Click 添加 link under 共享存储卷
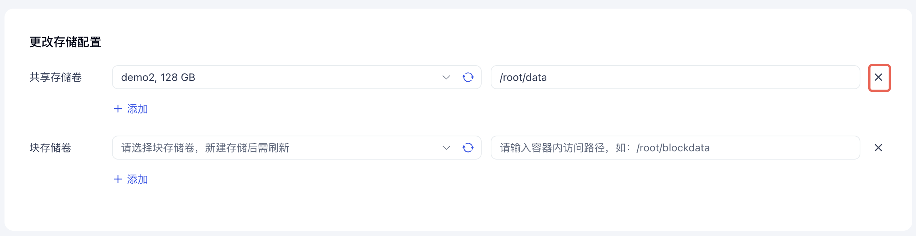Screen dimensions: 916x236 point(137,109)
